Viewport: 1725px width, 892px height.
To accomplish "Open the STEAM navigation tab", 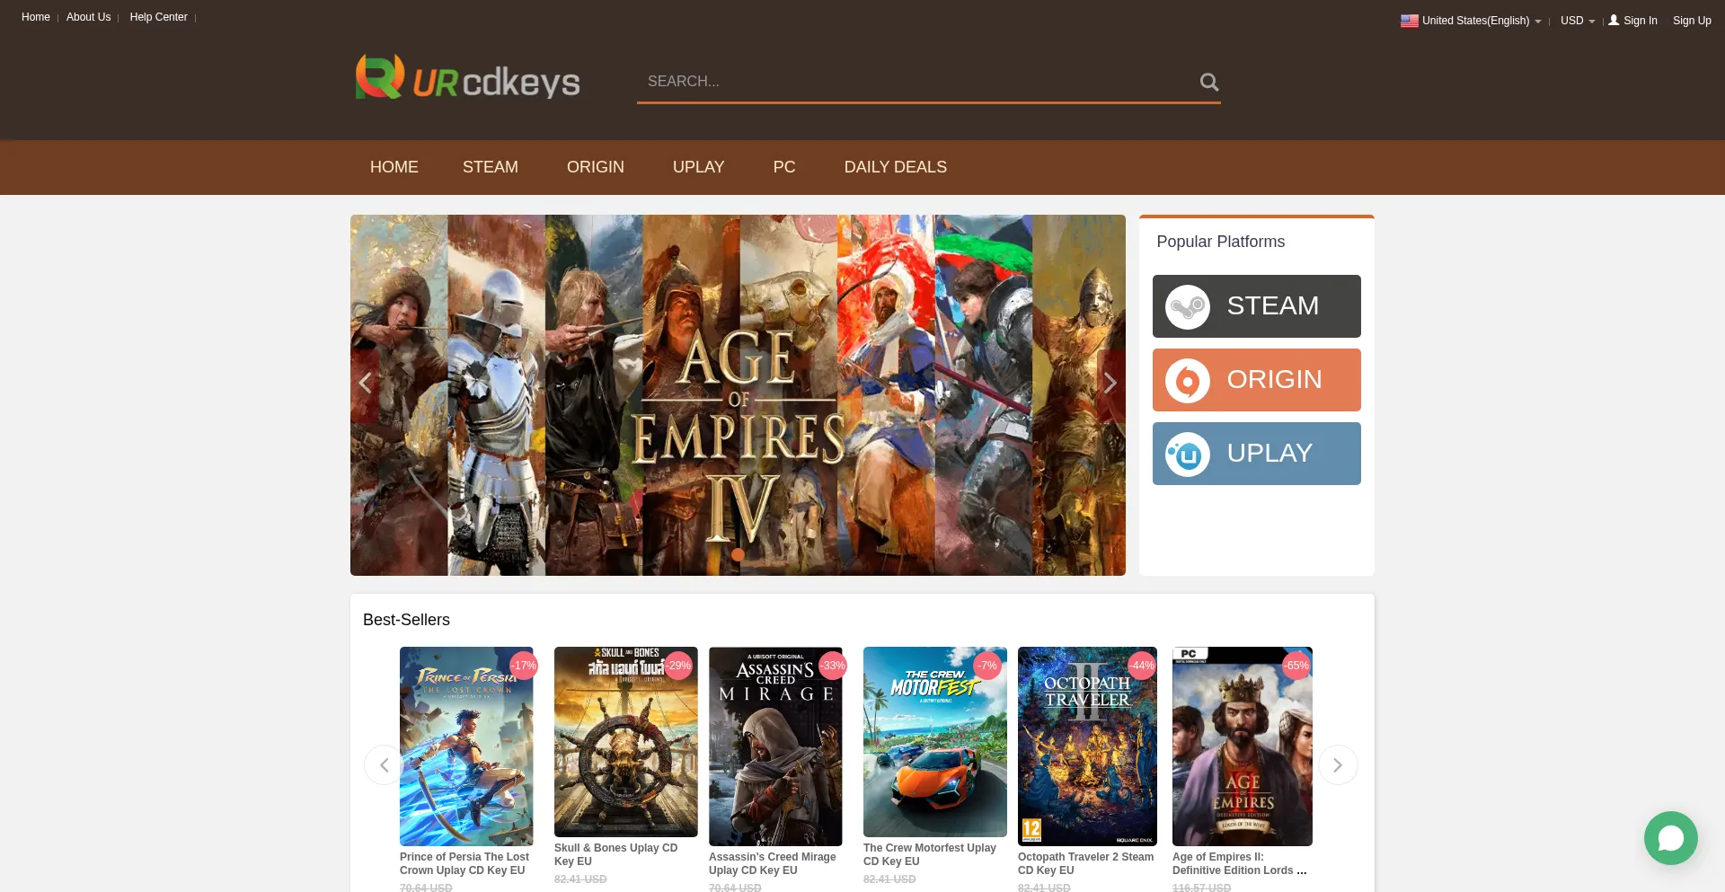I will tap(491, 167).
